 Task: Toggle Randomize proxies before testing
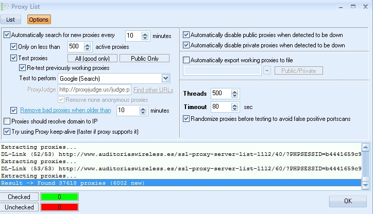point(186,118)
